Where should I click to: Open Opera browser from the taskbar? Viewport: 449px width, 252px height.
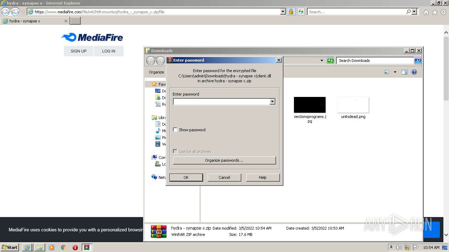(75, 247)
